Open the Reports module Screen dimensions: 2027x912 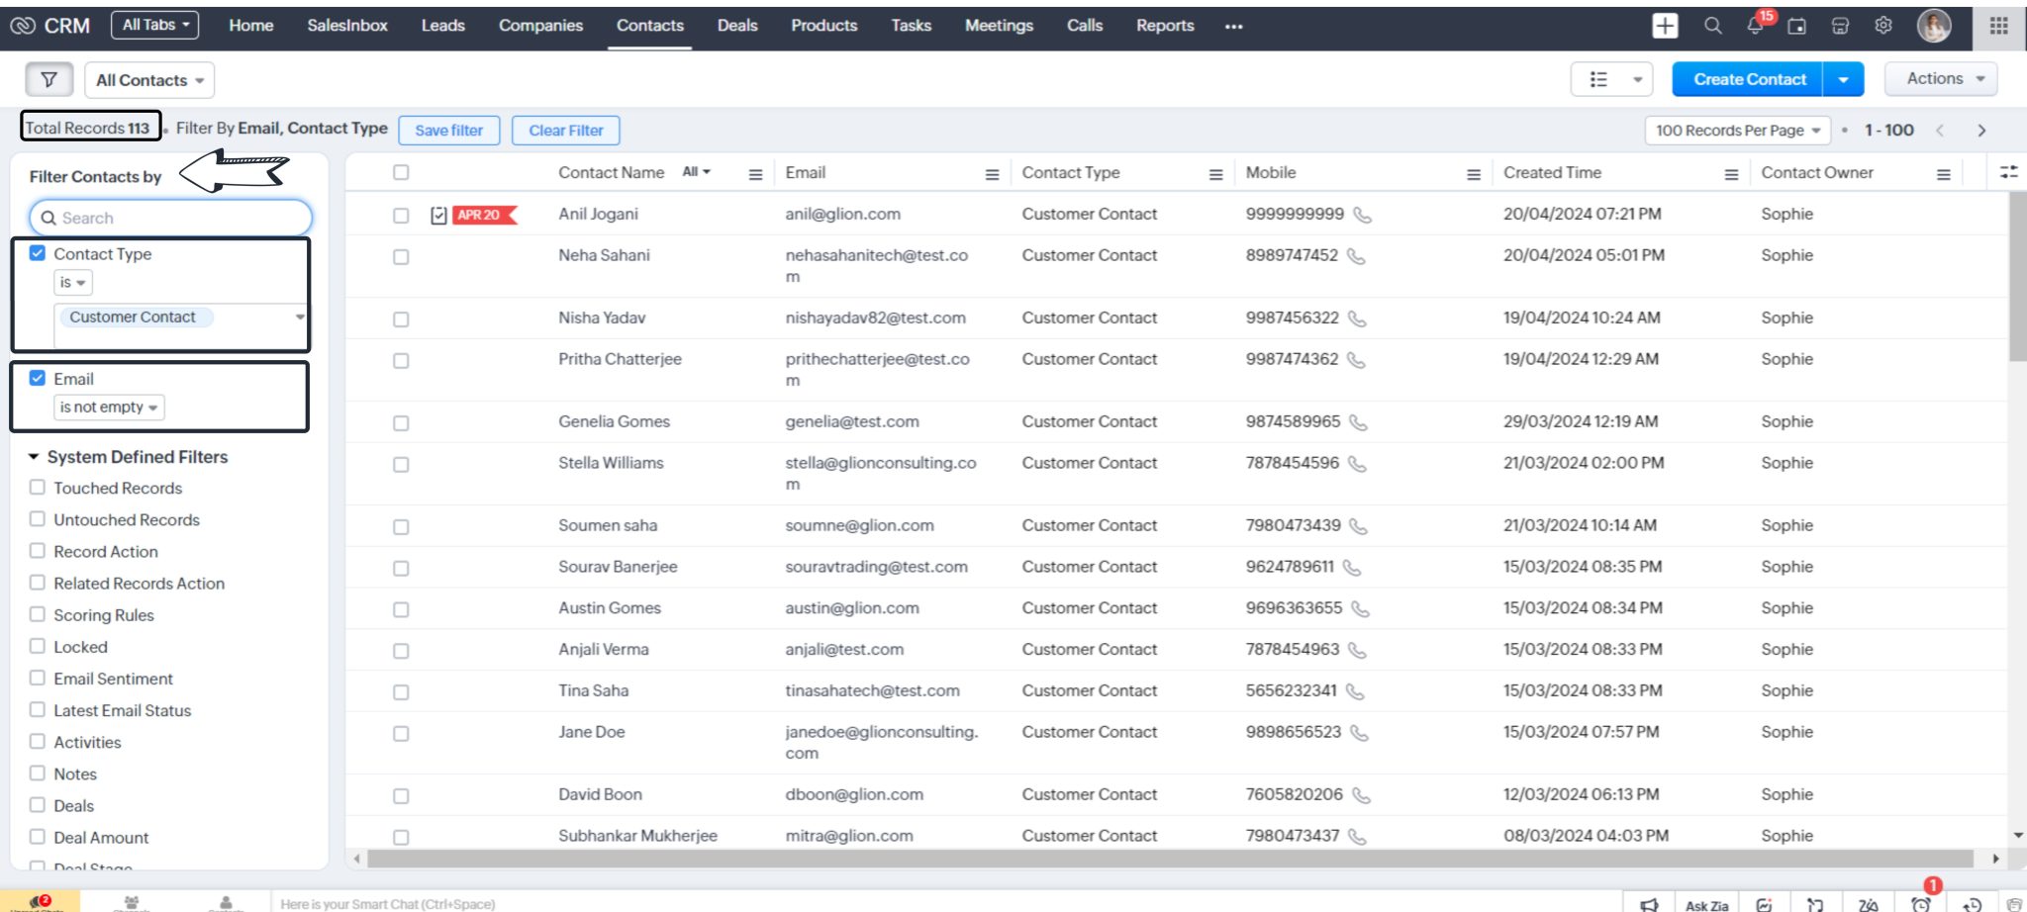(1165, 26)
